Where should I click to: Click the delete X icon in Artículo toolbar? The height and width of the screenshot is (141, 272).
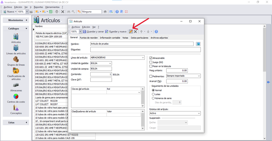coord(135,32)
